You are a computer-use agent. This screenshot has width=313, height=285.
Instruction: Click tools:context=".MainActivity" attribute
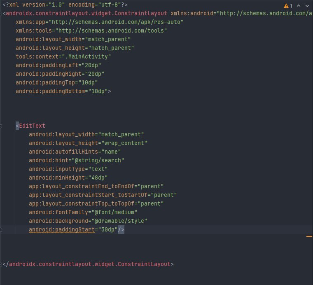[x=63, y=57]
